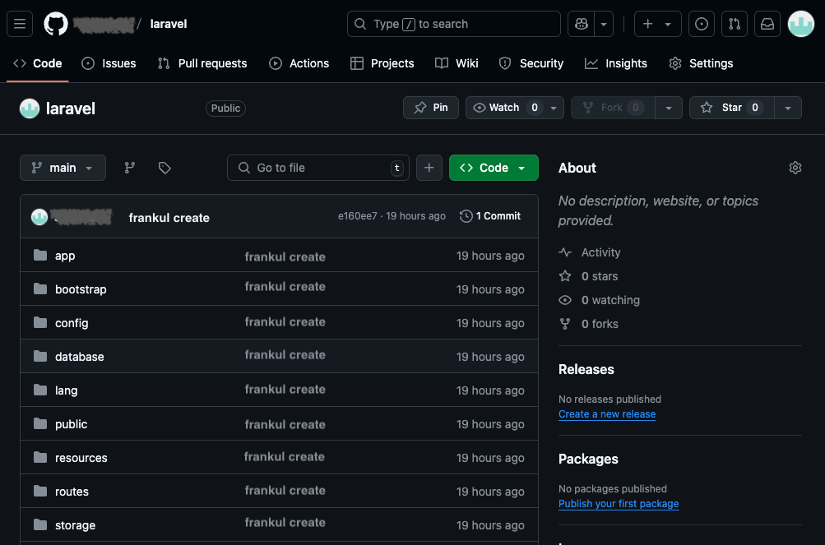Switch to the Security tab

531,63
